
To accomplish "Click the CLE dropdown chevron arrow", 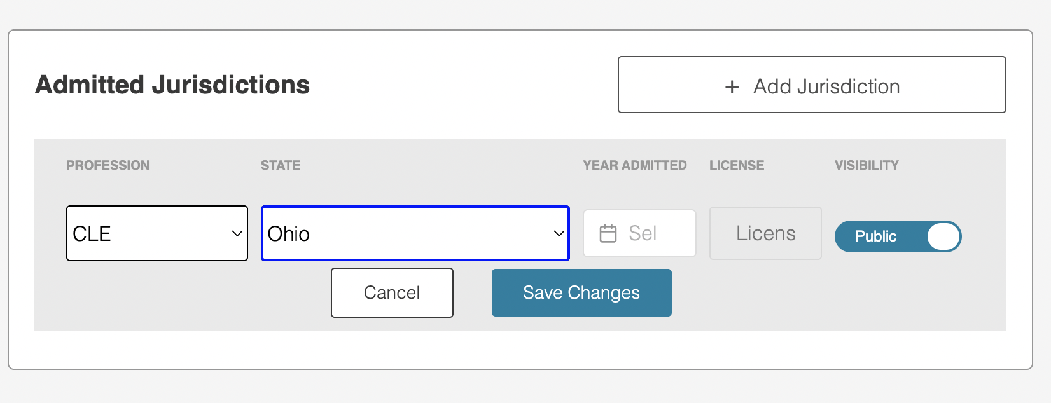I will [x=237, y=233].
